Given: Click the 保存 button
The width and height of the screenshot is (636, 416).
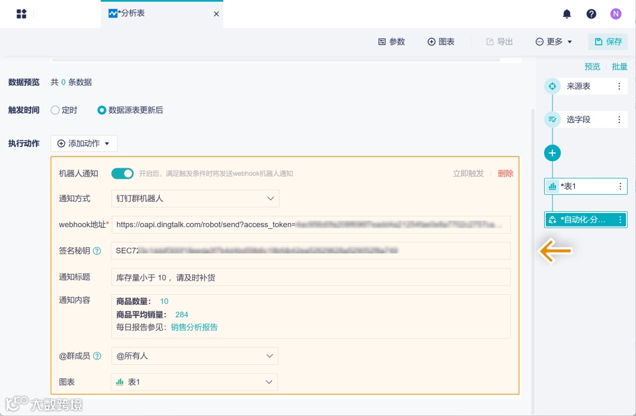Looking at the screenshot, I should 608,42.
